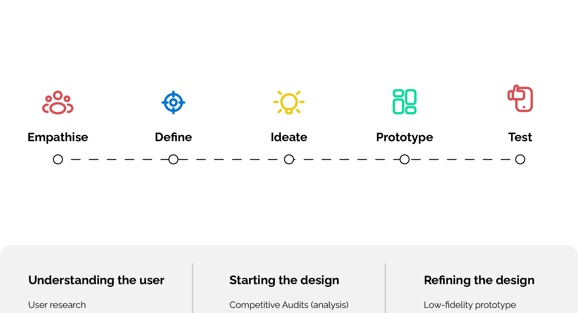Click the Refining the design heading
The image size is (578, 313).
coord(479,280)
